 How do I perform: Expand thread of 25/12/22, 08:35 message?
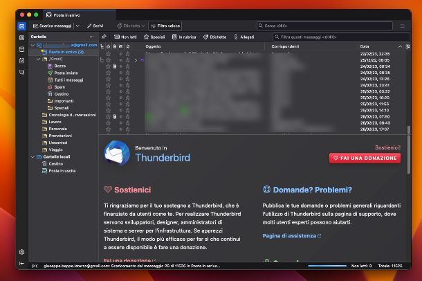[136, 60]
